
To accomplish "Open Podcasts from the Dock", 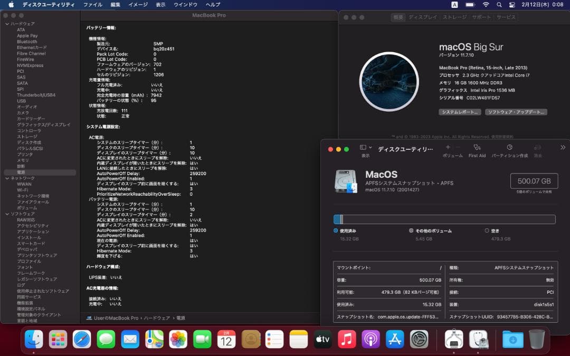I will point(371,340).
